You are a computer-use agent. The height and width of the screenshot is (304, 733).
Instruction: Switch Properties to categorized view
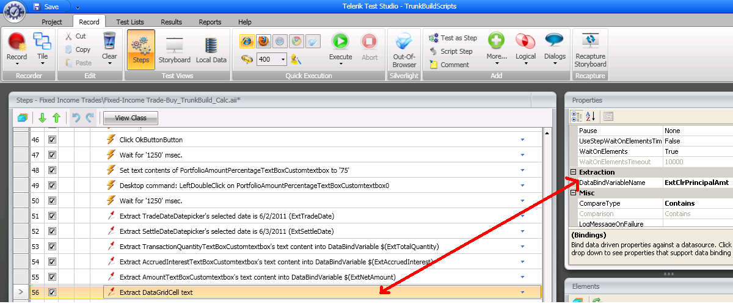[577, 116]
